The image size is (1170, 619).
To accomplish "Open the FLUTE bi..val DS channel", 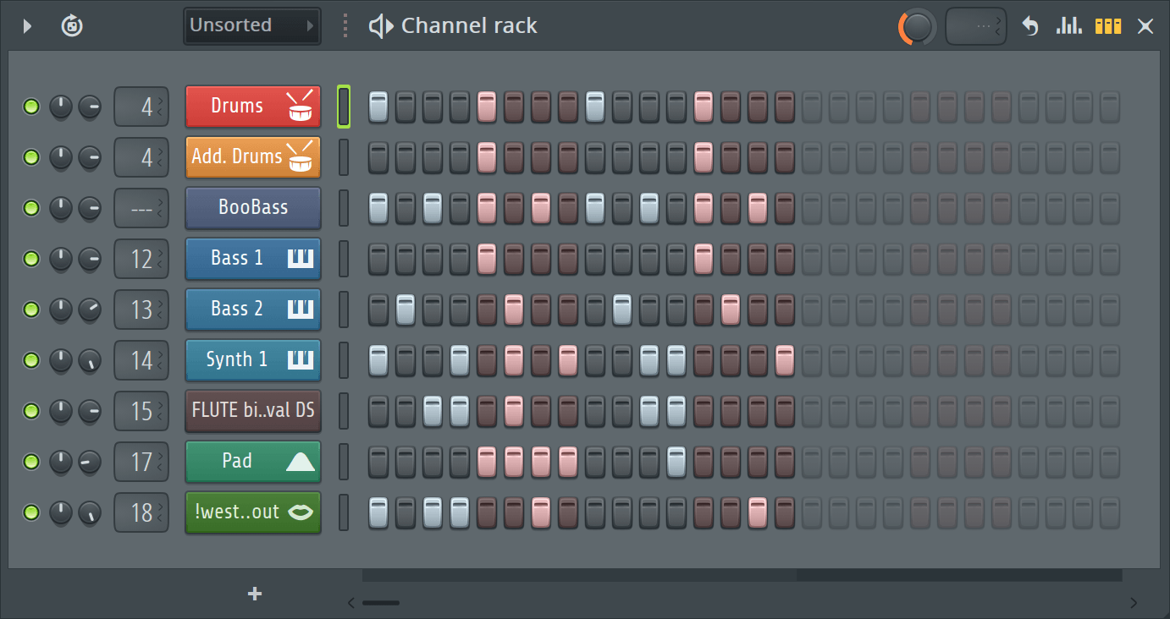I will (x=253, y=411).
